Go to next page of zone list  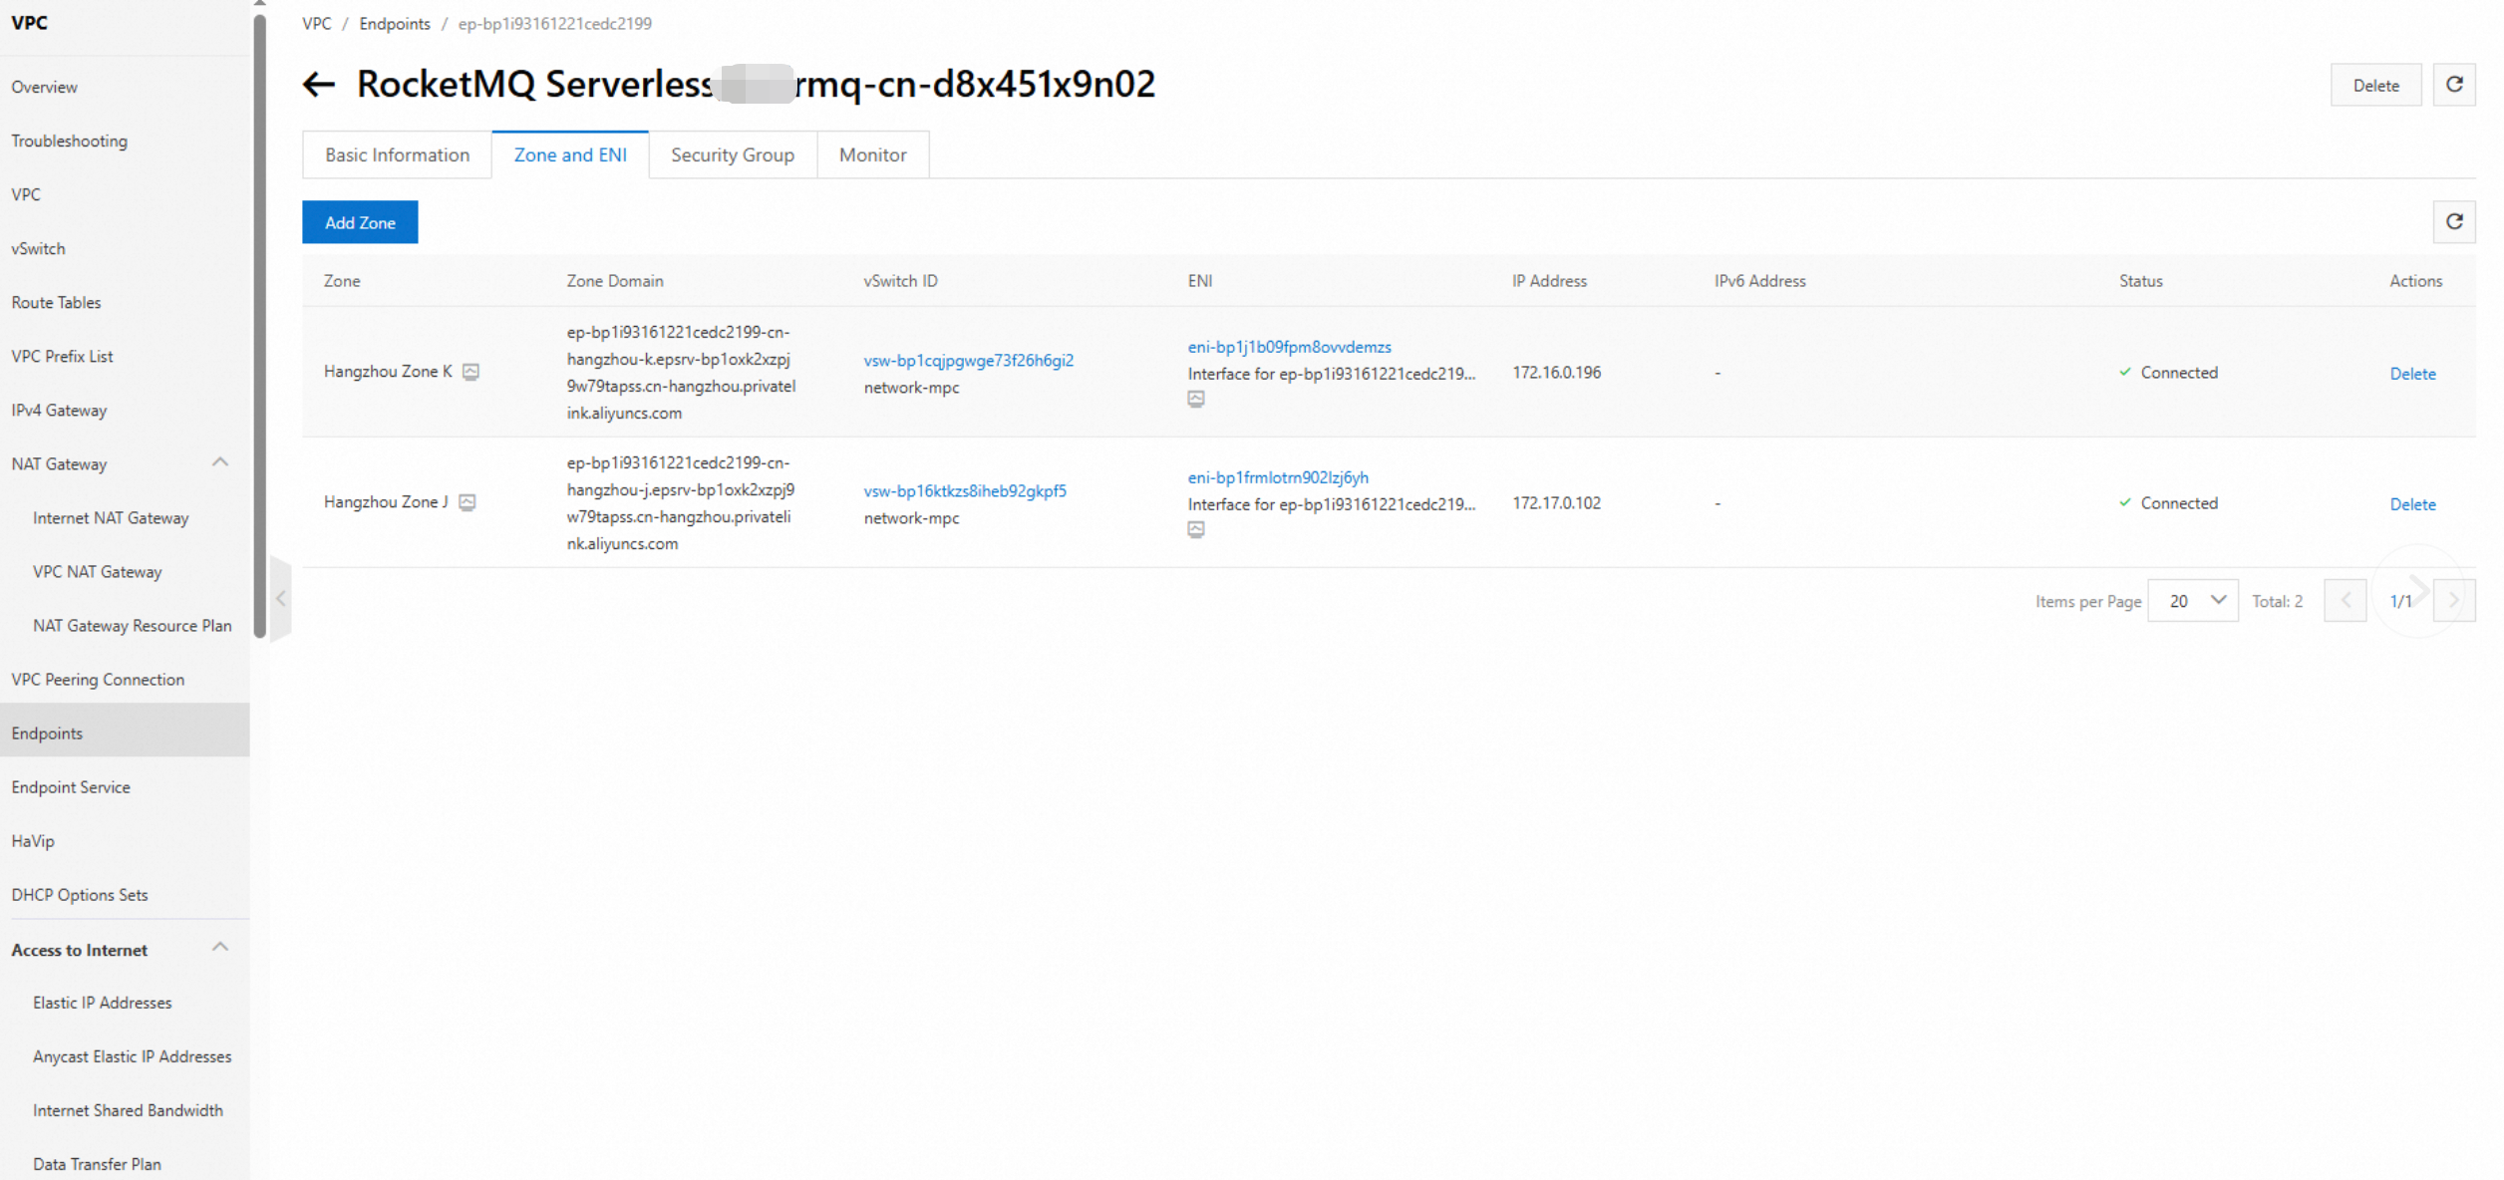tap(2453, 601)
